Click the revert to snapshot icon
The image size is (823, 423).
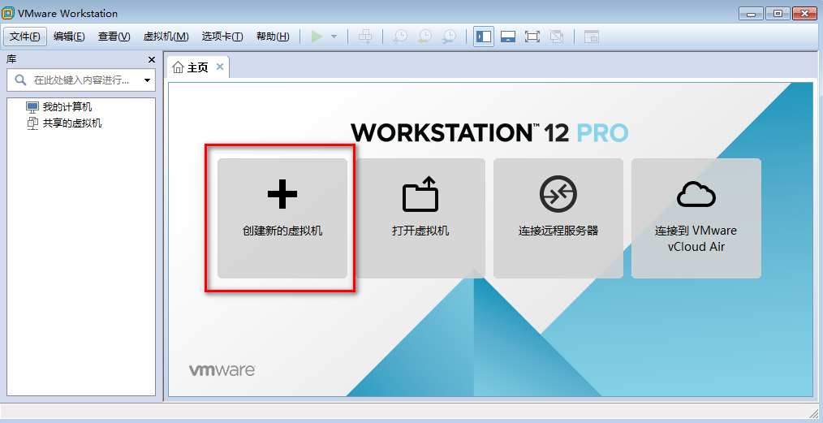[x=424, y=37]
